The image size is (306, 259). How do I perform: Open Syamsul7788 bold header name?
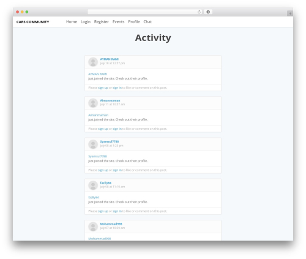pyautogui.click(x=110, y=141)
